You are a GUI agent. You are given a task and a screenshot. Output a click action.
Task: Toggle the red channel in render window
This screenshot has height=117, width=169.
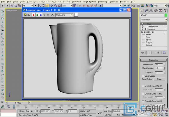[x=34, y=15]
